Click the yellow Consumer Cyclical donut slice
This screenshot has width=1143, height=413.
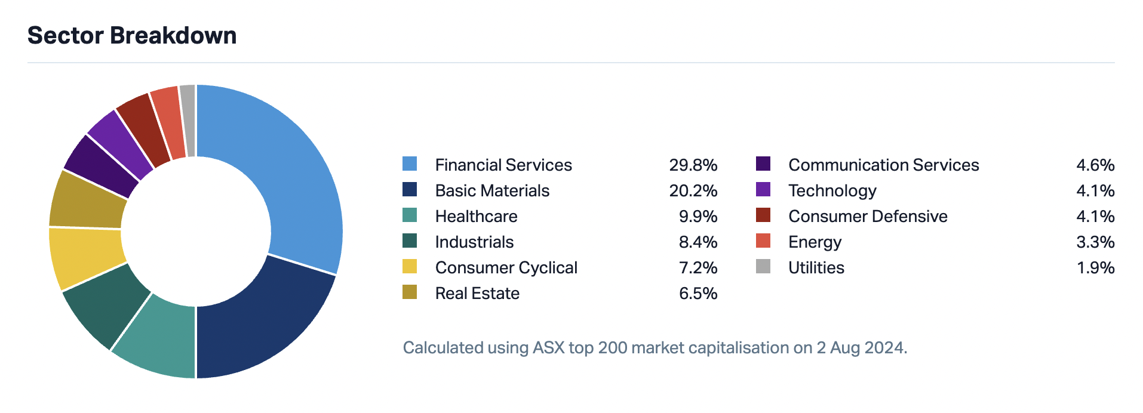point(85,256)
